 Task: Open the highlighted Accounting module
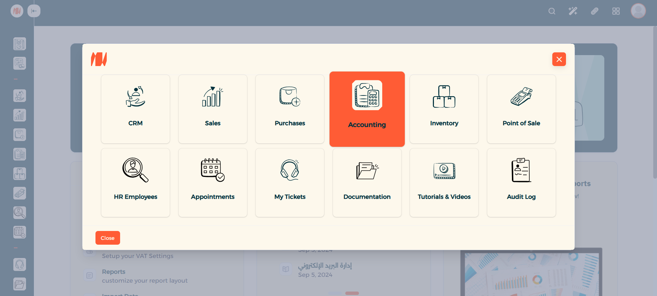coord(367,109)
